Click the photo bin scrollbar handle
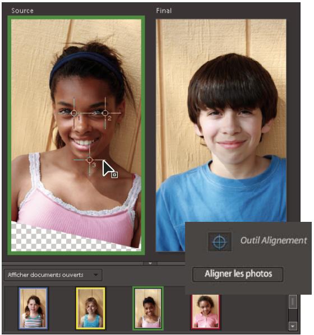 pyautogui.click(x=293, y=302)
